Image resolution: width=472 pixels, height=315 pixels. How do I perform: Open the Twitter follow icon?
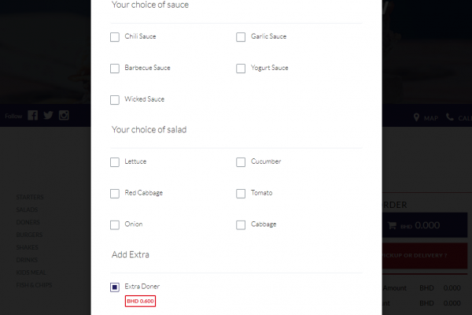point(48,115)
